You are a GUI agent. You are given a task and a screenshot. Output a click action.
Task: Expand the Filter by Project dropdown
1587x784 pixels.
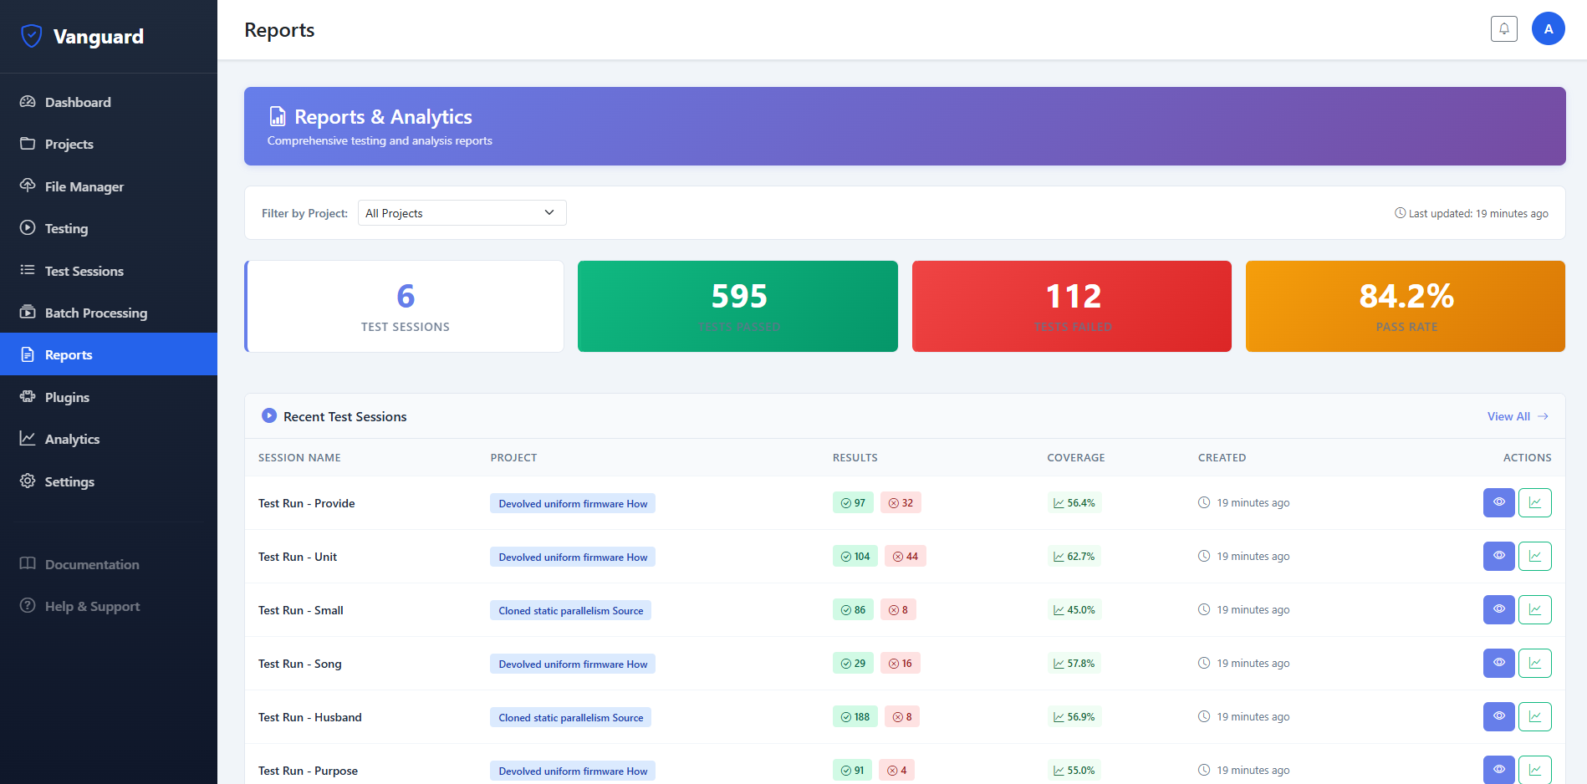[462, 213]
